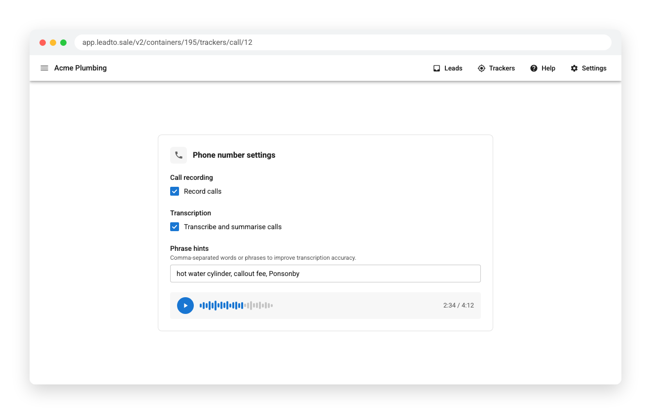The height and width of the screenshot is (414, 651).
Task: Uncheck the Record calls checkbox
Action: pos(175,191)
